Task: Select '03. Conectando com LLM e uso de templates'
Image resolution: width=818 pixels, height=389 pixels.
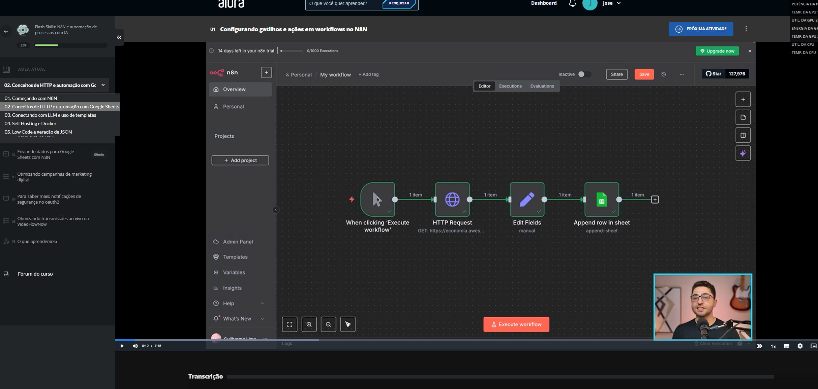Action: [x=60, y=115]
